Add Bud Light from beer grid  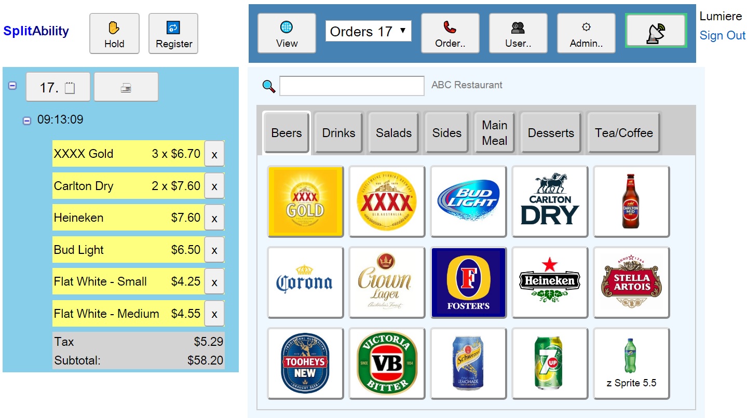tap(468, 201)
